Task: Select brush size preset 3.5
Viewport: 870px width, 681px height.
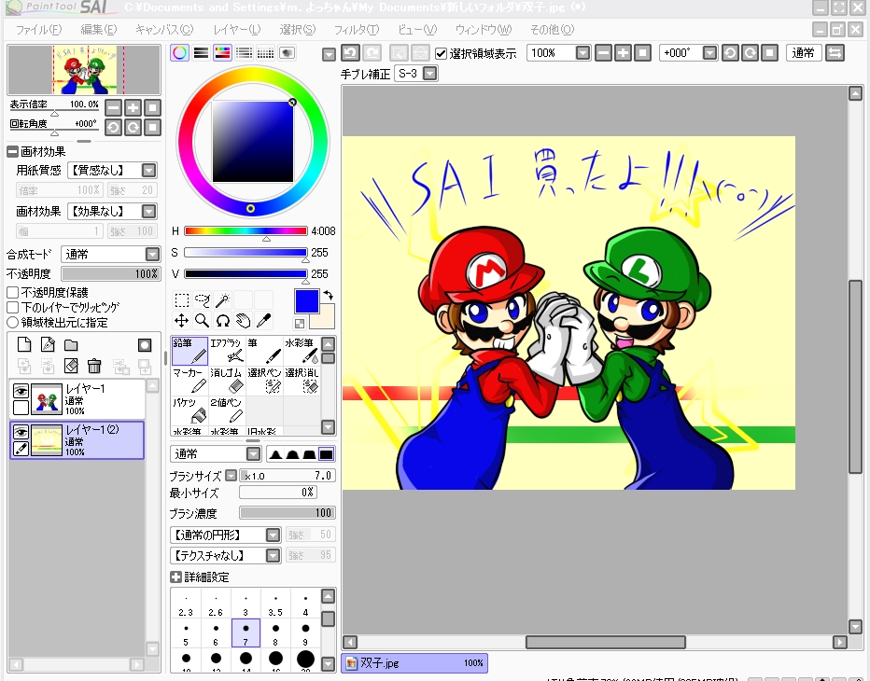Action: click(275, 605)
